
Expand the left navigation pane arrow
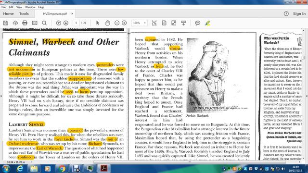pos(1,96)
